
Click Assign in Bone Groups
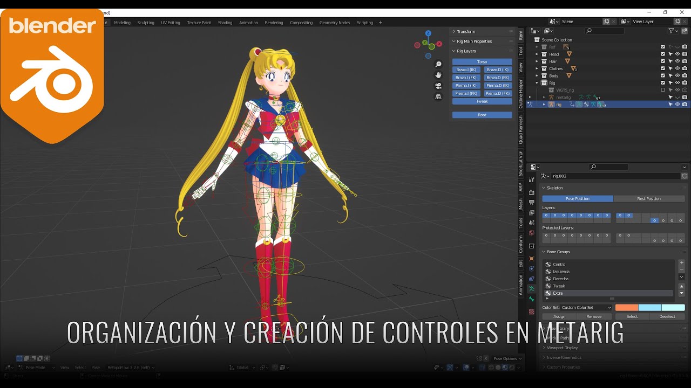coord(559,316)
